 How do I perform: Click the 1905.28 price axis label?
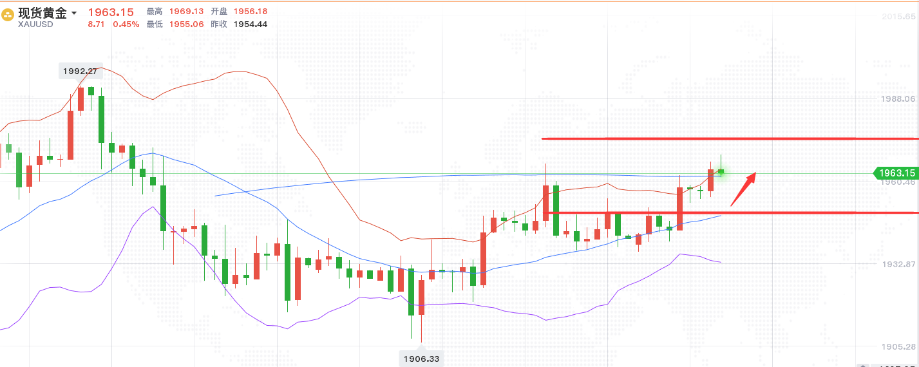pos(898,347)
